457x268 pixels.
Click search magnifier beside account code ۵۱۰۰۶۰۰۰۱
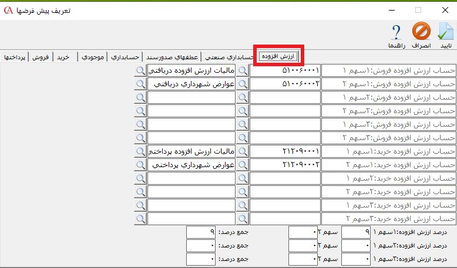click(242, 70)
